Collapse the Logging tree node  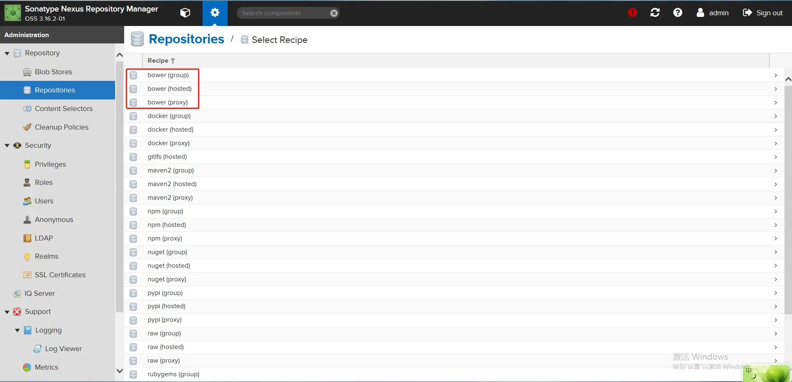[x=17, y=330]
